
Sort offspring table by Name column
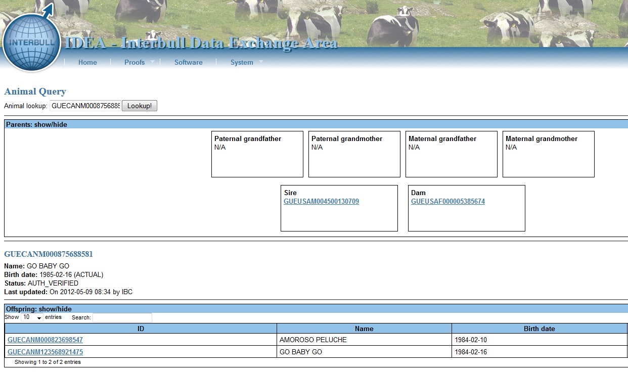tap(364, 329)
